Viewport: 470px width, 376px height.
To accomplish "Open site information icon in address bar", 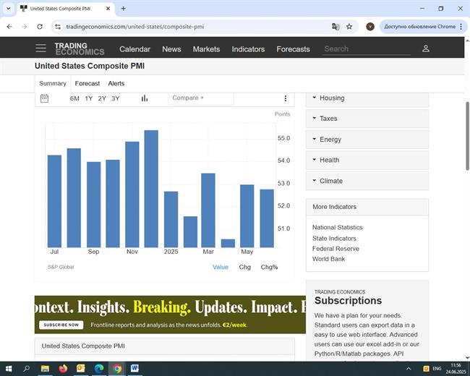I will coord(58,27).
